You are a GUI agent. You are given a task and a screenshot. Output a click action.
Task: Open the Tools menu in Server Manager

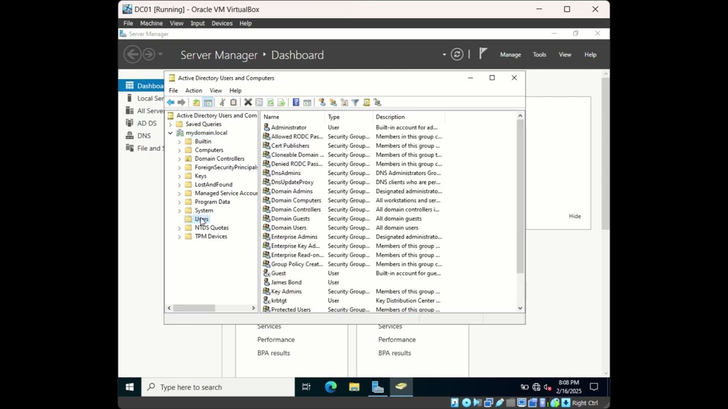[539, 55]
